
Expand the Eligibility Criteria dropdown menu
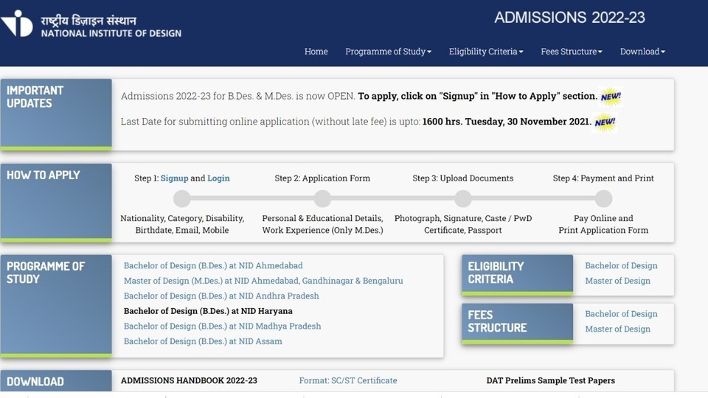pos(486,52)
